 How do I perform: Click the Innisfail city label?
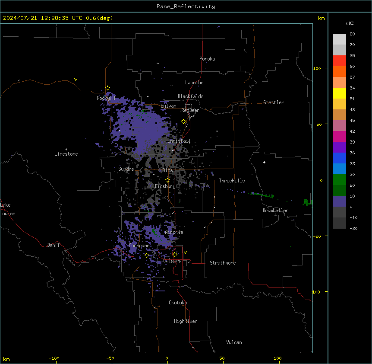pyautogui.click(x=179, y=141)
